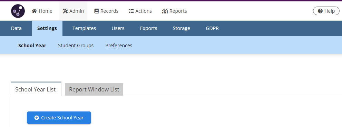Open the Users tab
342x127 pixels.
tap(118, 28)
